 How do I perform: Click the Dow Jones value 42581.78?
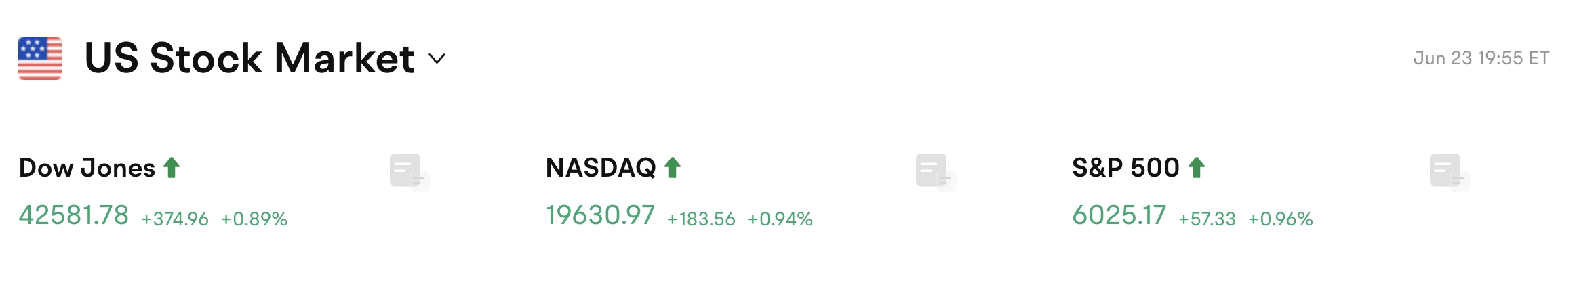click(x=73, y=216)
